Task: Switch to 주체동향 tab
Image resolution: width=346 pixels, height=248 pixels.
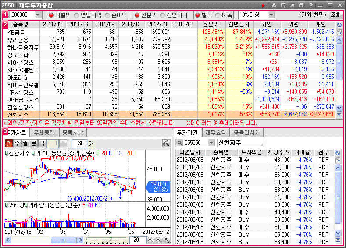Action: click(x=44, y=133)
